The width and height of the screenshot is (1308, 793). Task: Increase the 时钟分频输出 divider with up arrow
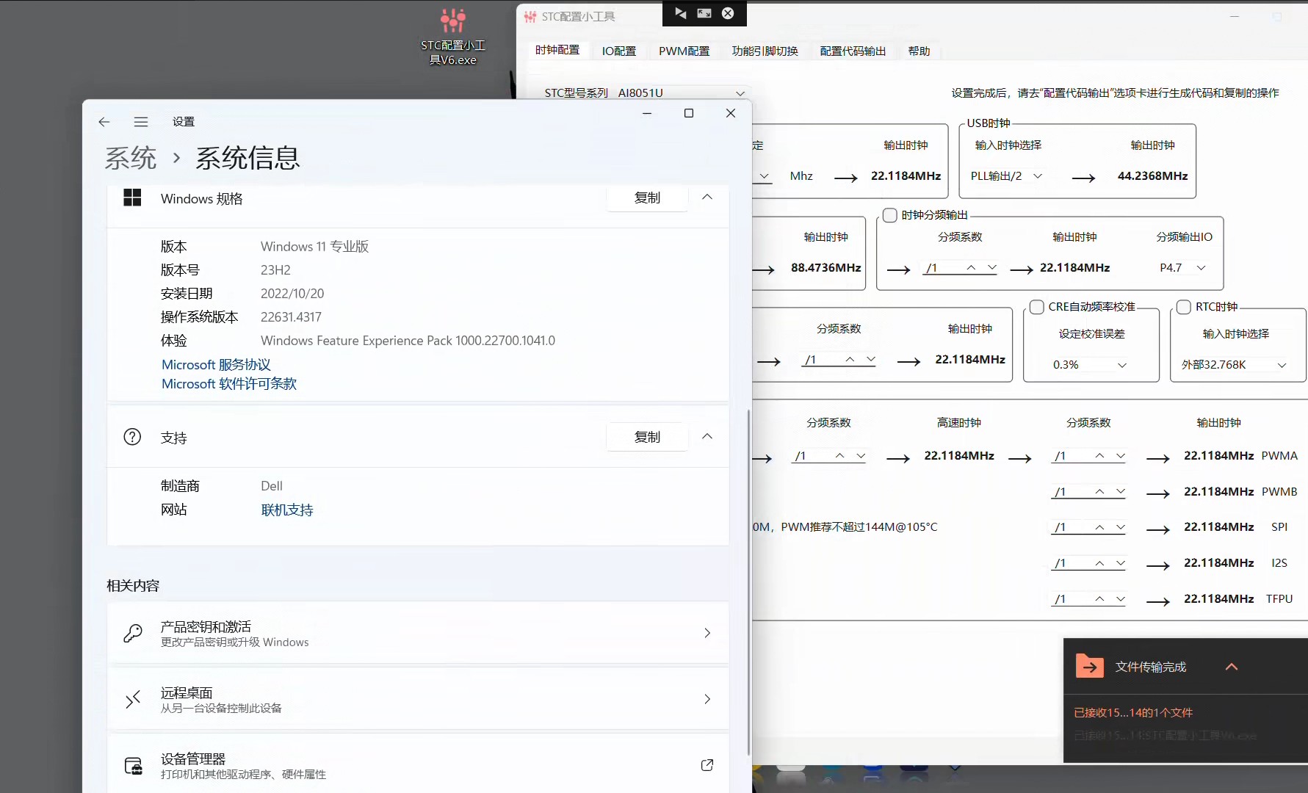pos(971,268)
